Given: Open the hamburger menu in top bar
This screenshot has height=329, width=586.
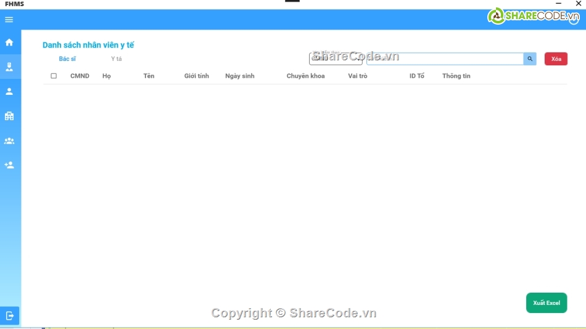Looking at the screenshot, I should tap(9, 20).
